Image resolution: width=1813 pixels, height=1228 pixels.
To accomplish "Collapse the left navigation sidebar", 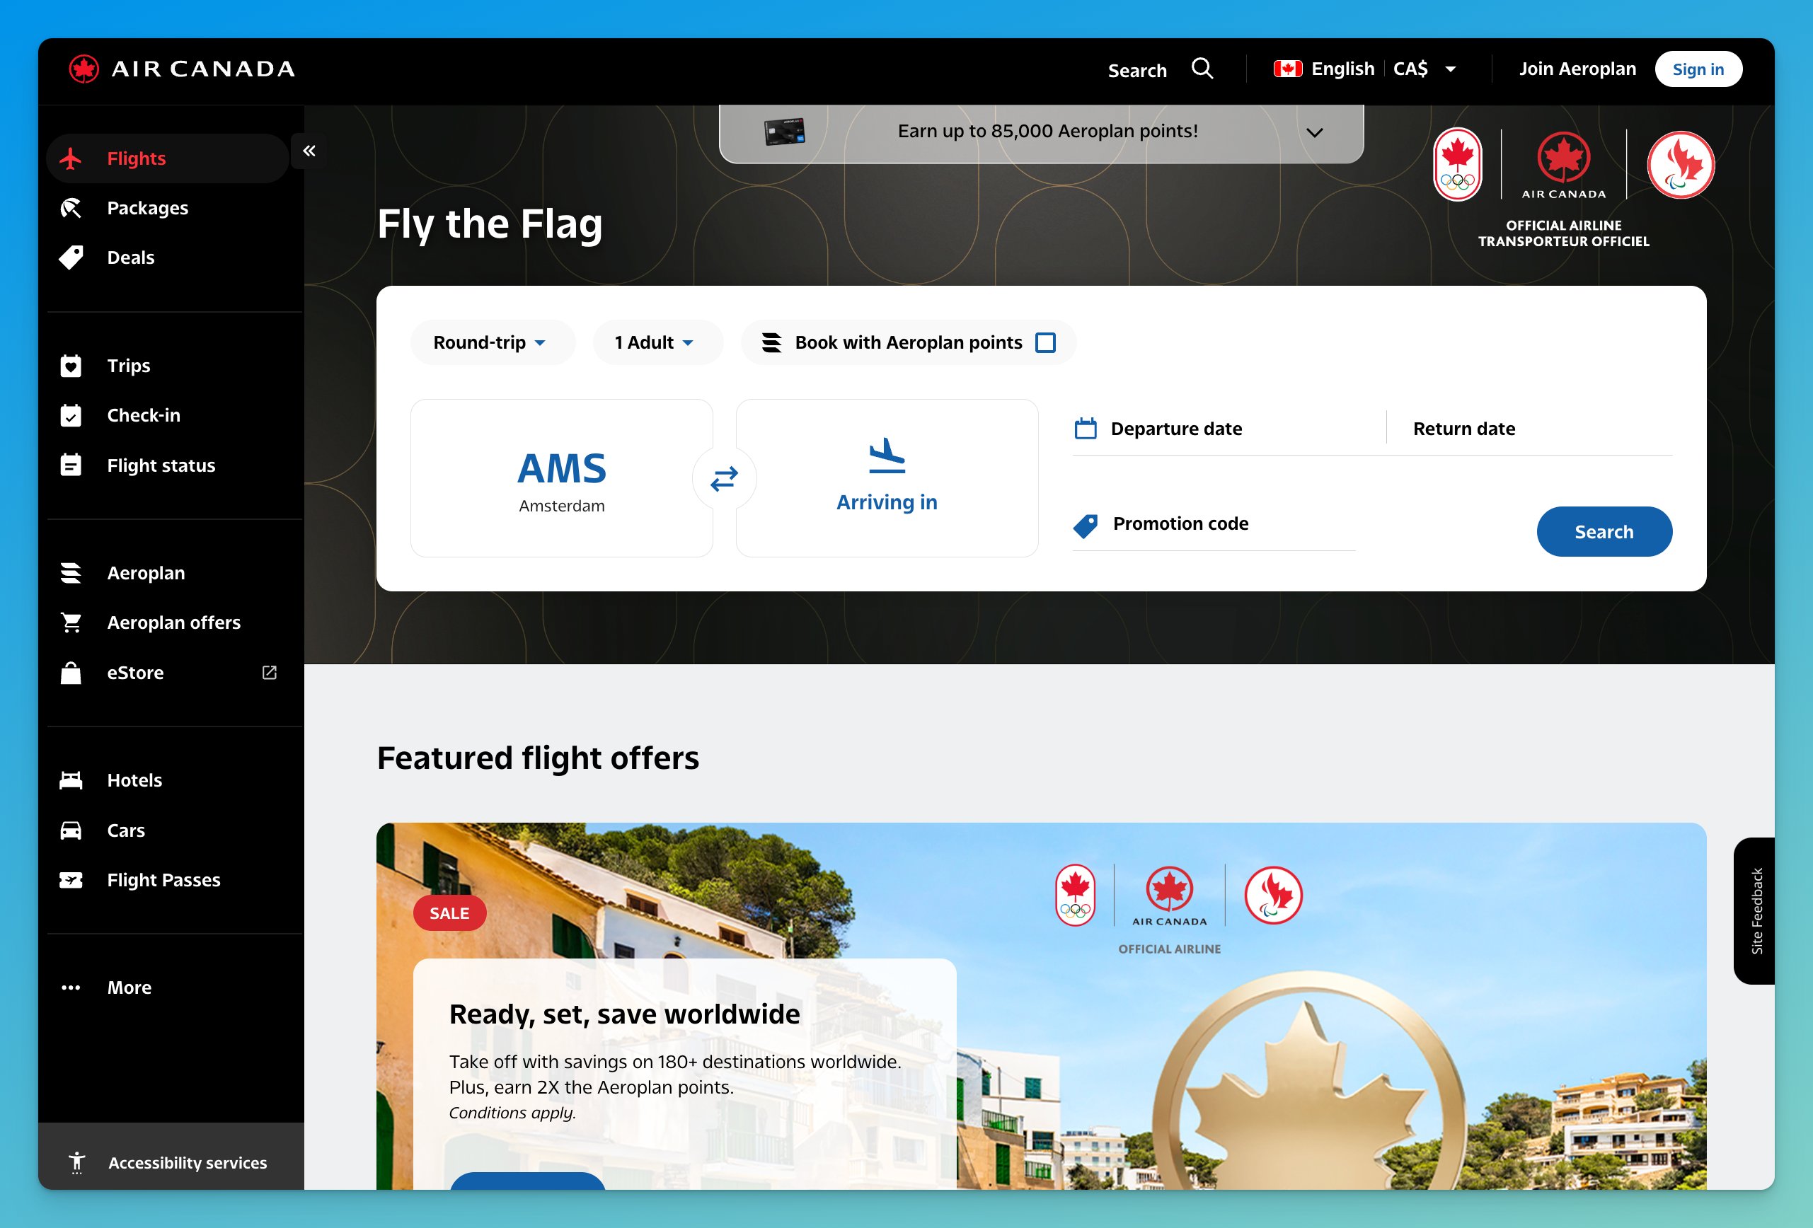I will point(309,150).
